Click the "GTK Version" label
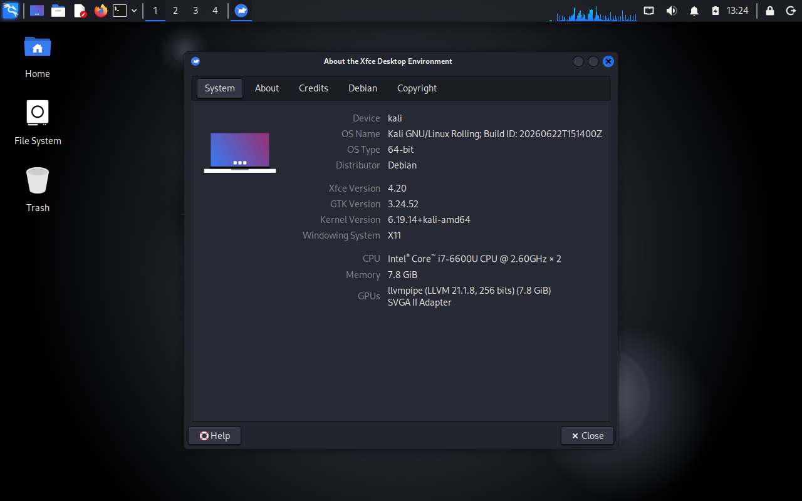 [x=355, y=204]
